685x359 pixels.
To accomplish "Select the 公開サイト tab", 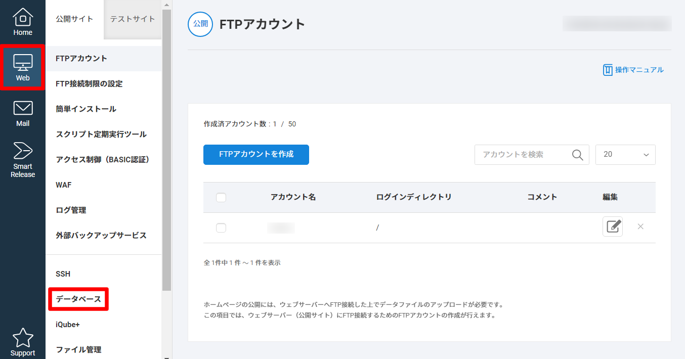I will click(x=74, y=19).
